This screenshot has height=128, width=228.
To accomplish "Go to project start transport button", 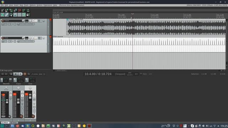I will (2, 74).
